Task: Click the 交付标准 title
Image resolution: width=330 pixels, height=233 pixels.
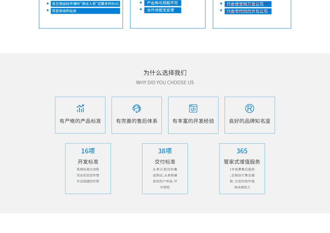Action: (165, 162)
